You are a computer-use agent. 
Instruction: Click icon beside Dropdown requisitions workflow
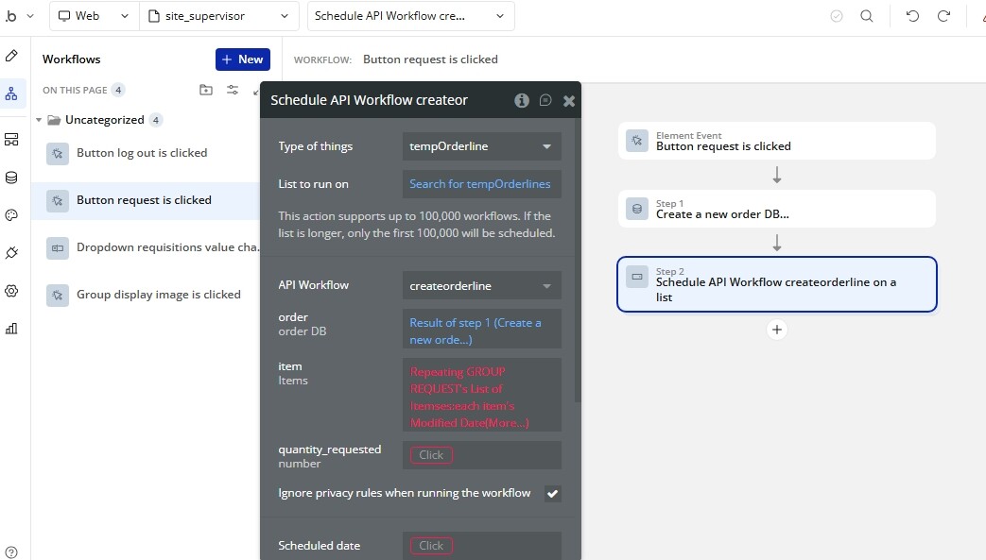[58, 248]
